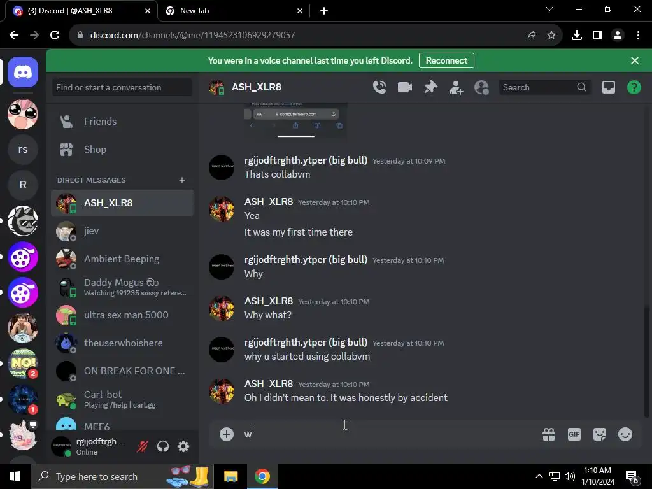Screen dimensions: 652x489
Task: Open Chrome profile menu
Action: (x=618, y=35)
